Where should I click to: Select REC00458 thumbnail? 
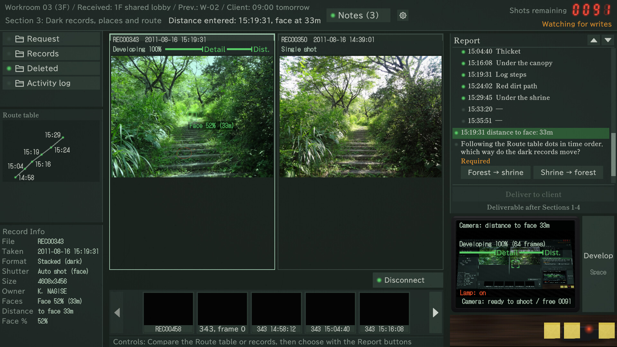pos(168,313)
